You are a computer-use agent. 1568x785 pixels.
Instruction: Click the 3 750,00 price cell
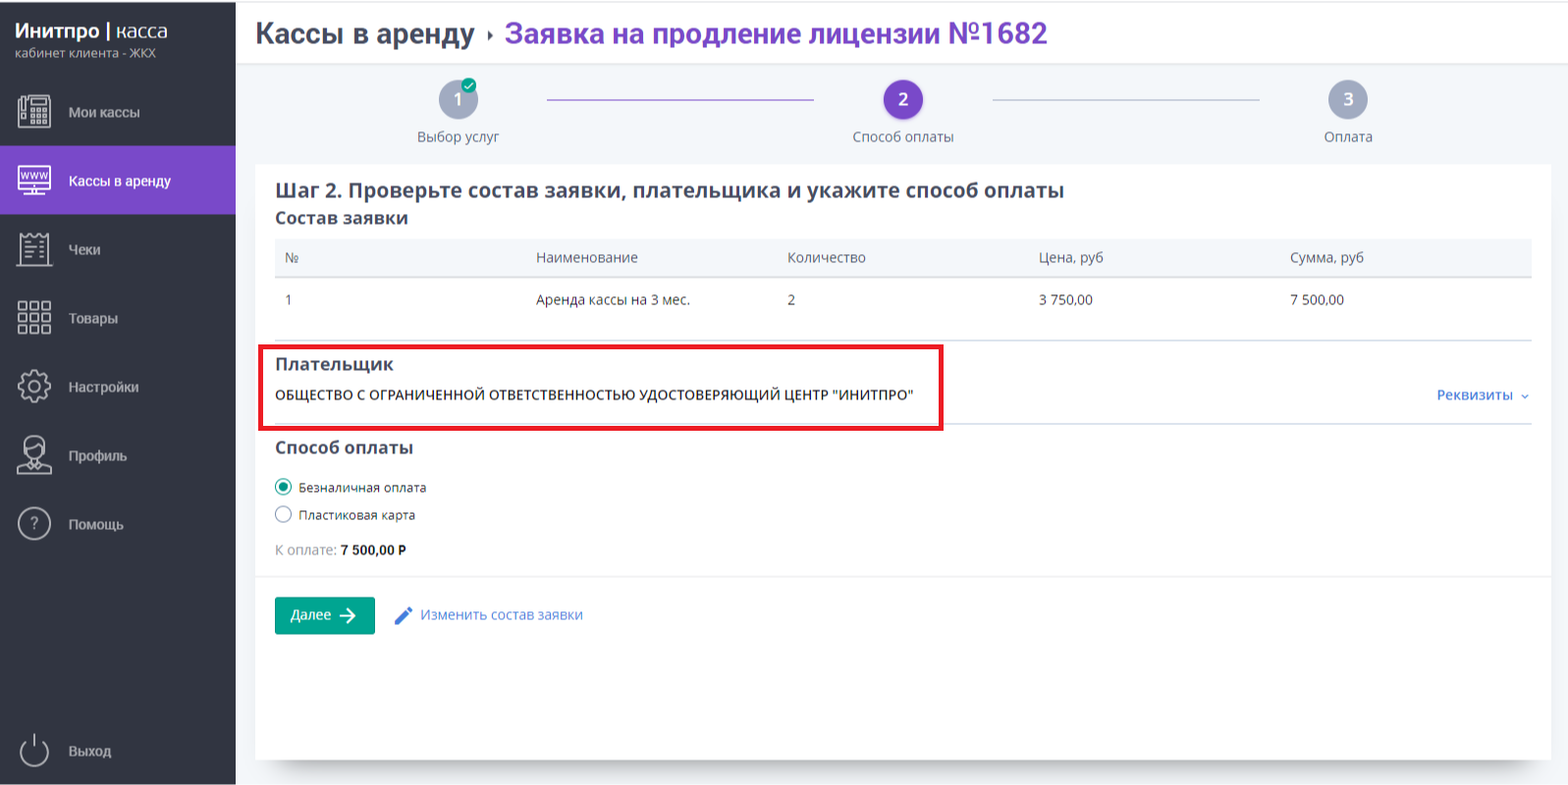(x=1065, y=300)
